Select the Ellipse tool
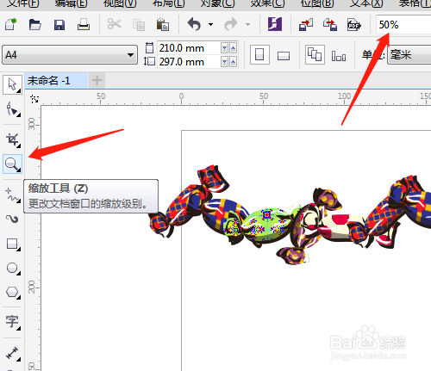Image resolution: width=431 pixels, height=371 pixels. coord(12,269)
